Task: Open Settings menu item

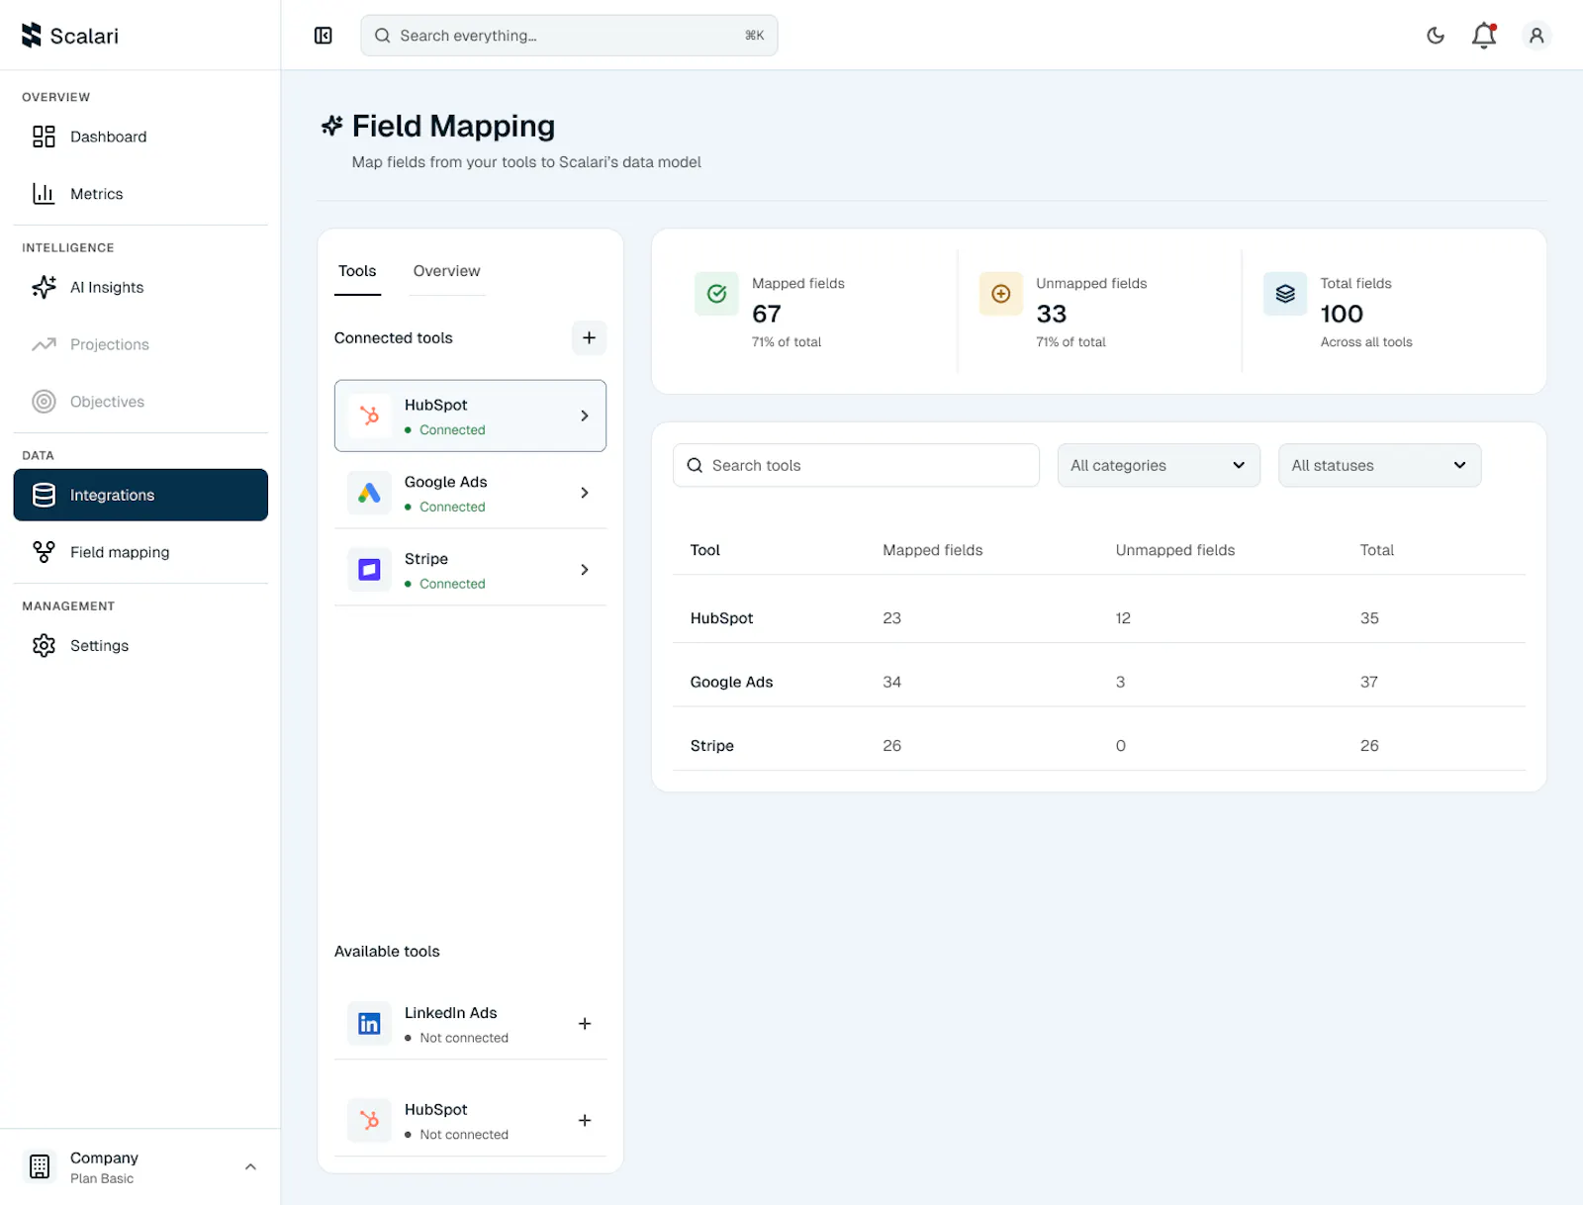Action: pos(140,645)
